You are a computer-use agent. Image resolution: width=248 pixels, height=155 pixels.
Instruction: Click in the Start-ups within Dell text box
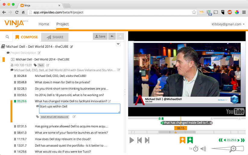point(80,109)
